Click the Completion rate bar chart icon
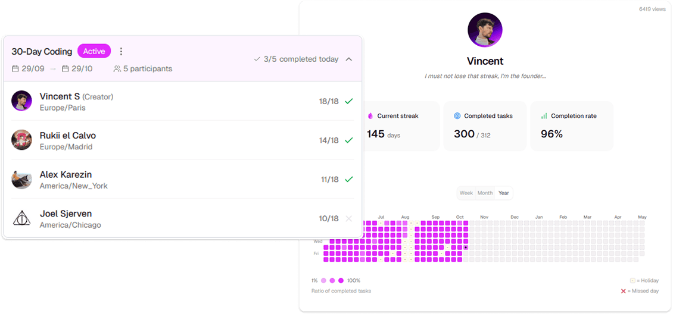The image size is (673, 314). point(544,116)
